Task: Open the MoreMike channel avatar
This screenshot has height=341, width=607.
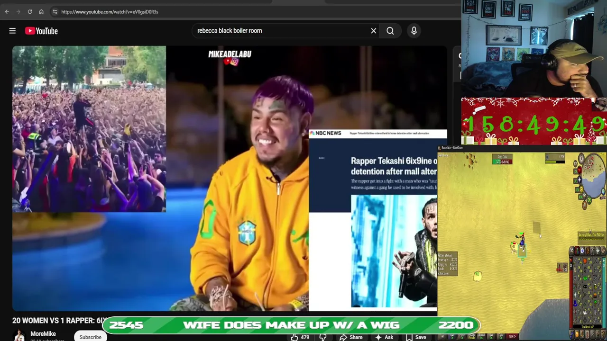Action: pyautogui.click(x=19, y=335)
